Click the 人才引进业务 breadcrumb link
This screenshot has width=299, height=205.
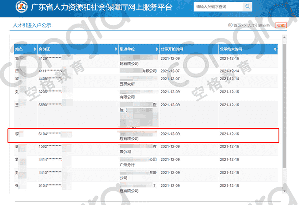(258, 25)
